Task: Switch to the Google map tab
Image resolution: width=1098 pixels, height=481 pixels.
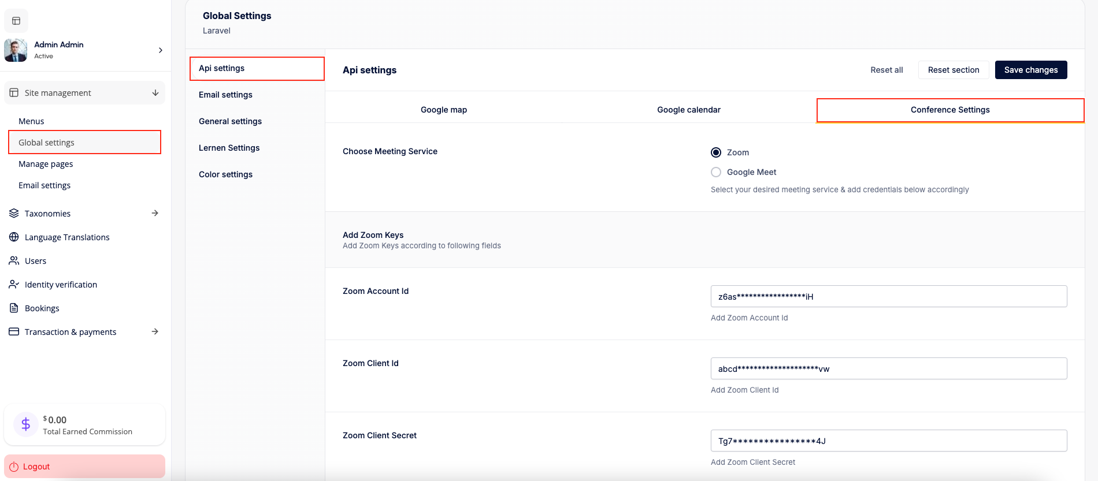Action: point(443,110)
